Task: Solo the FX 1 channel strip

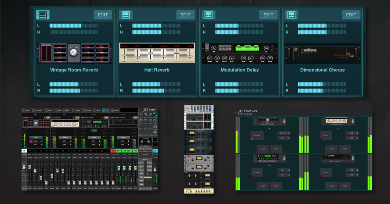Action: [118, 155]
